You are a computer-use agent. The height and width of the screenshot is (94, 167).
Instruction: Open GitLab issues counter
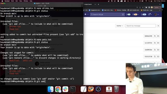pos(128,14)
